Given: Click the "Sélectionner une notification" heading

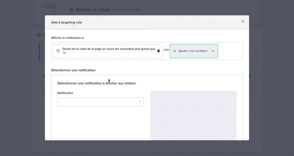Looking at the screenshot, I should coord(73,70).
